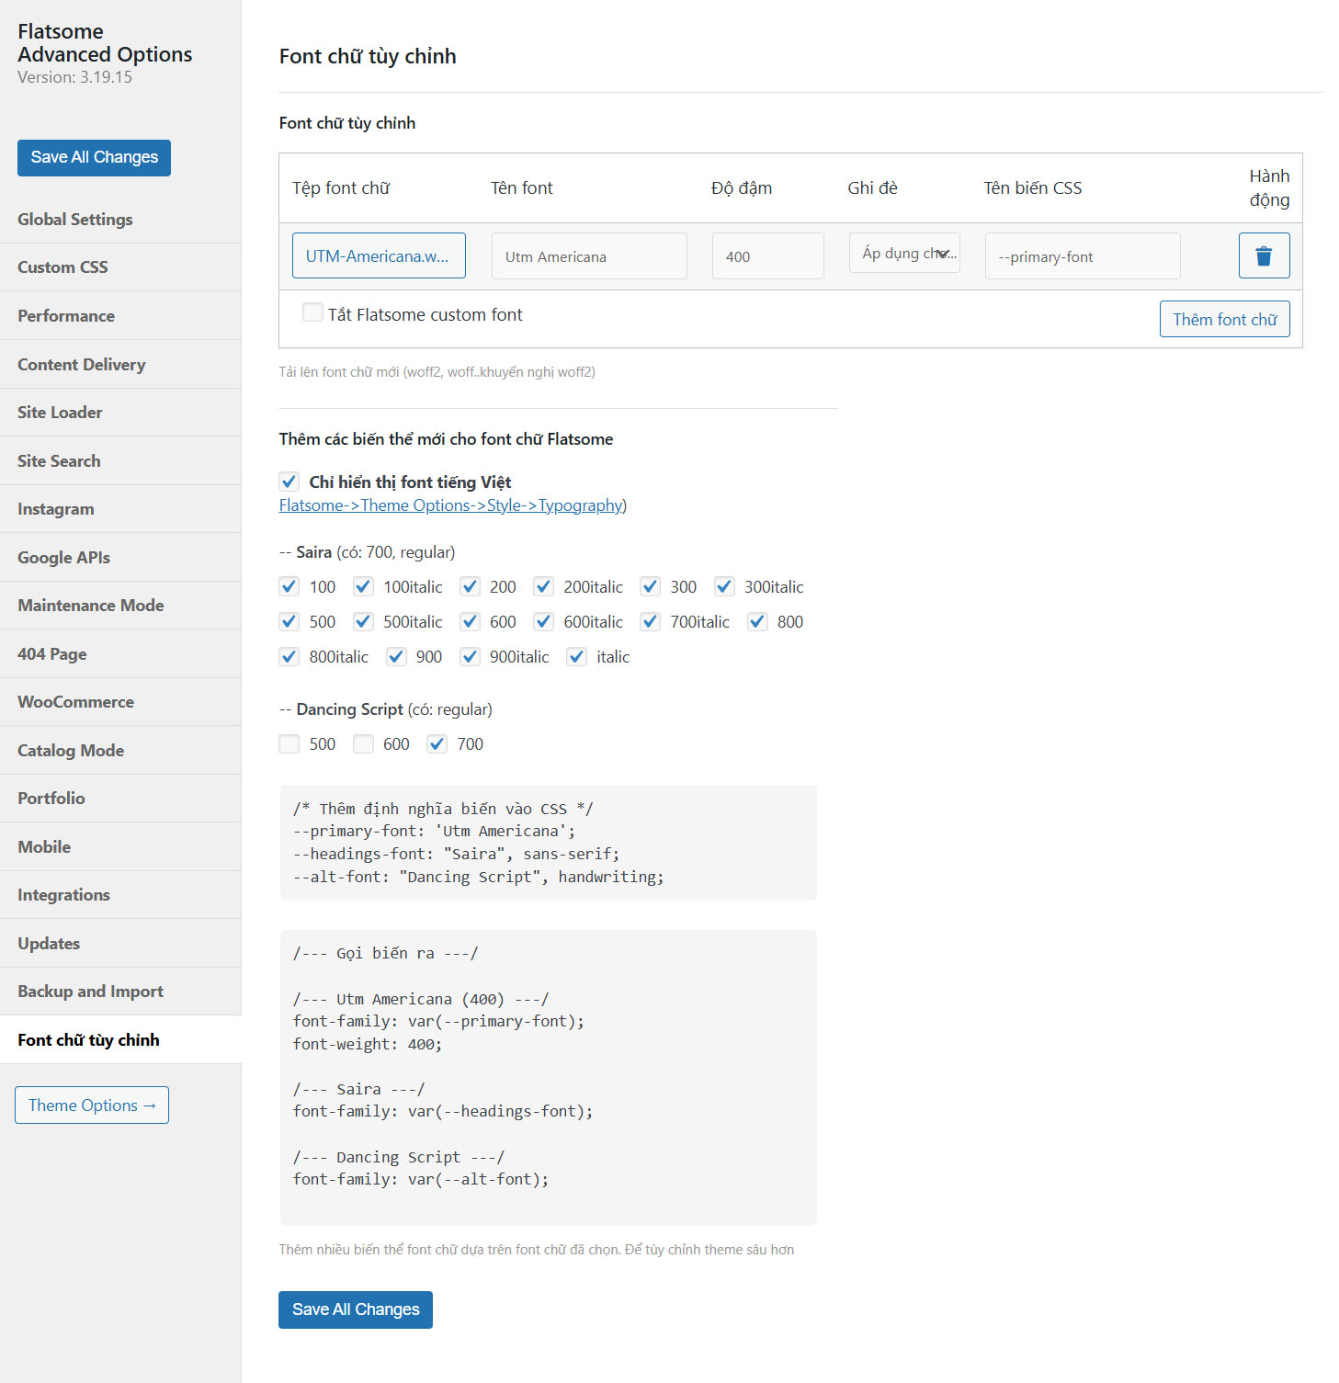Open WooCommerce settings

pyautogui.click(x=120, y=701)
